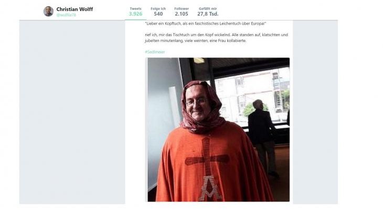Enlarge the attached tweet photo
The image size is (383, 212).
217,130
